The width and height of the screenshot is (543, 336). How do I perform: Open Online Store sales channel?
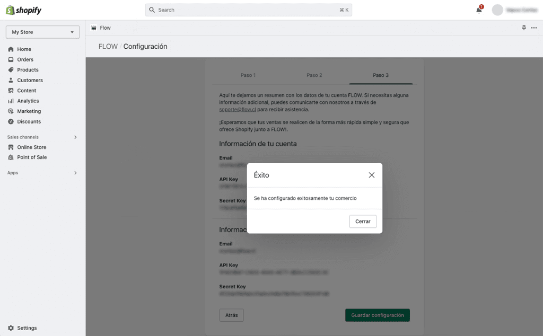(x=32, y=147)
